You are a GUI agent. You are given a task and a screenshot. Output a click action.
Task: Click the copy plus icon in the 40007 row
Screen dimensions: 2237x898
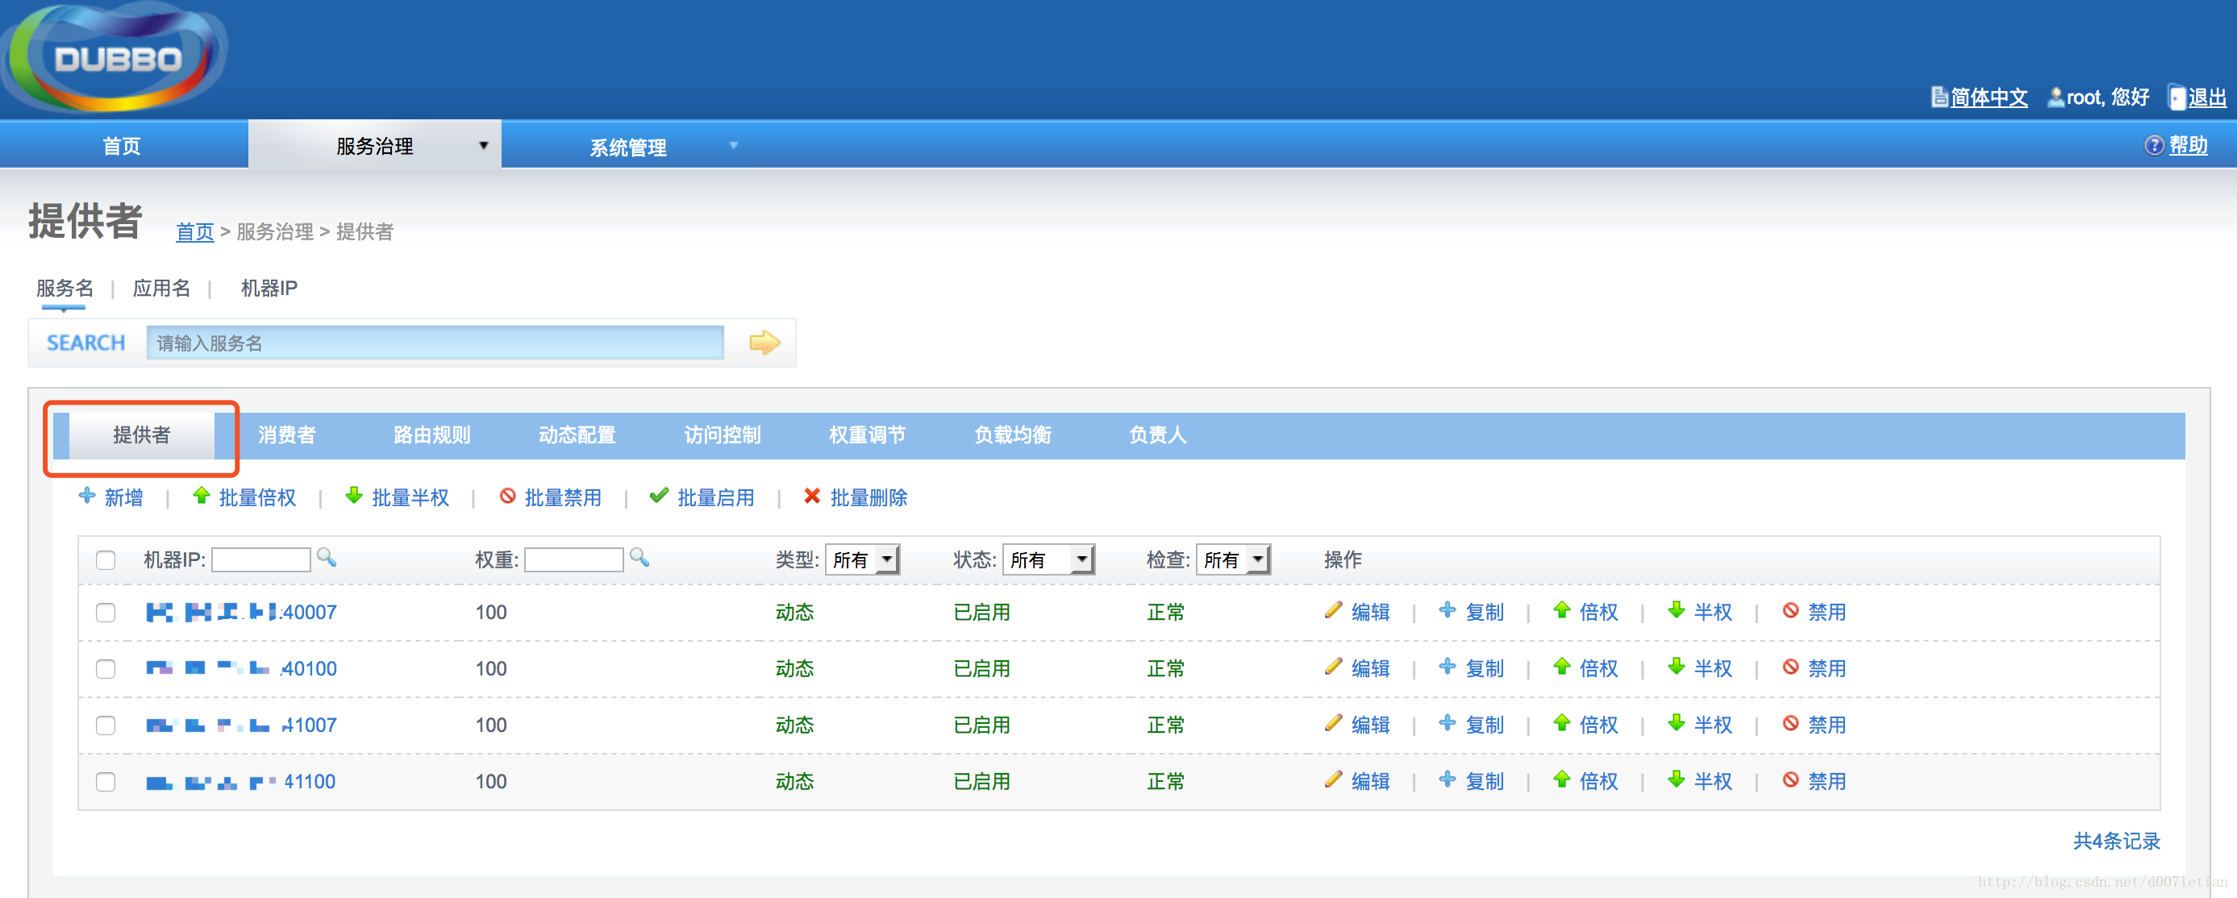[x=1447, y=610]
